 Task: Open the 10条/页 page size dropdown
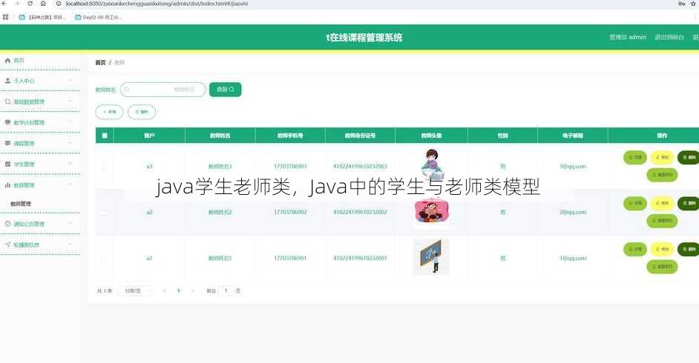pyautogui.click(x=136, y=291)
